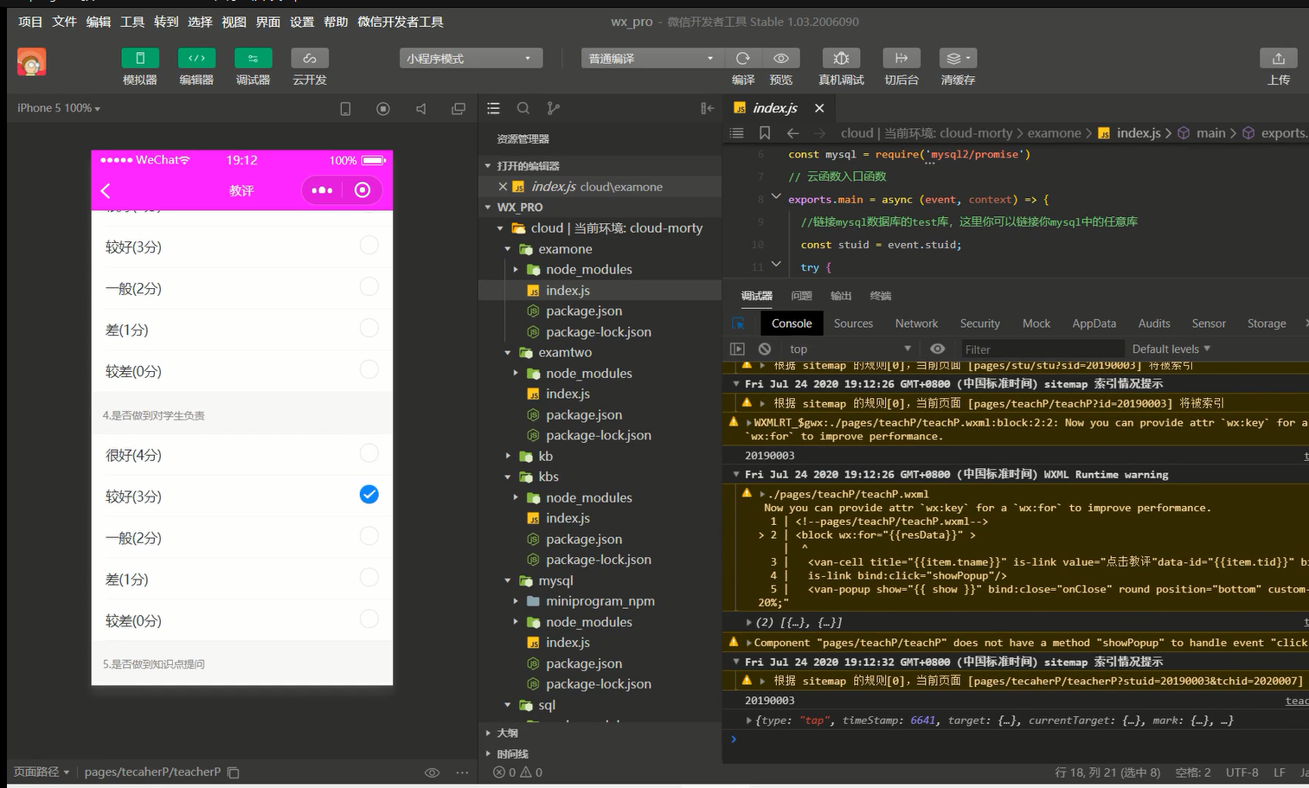1309x788 pixels.
Task: Open package.json under examone folder
Action: tap(583, 311)
